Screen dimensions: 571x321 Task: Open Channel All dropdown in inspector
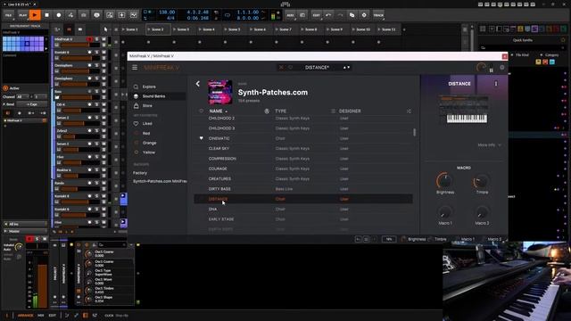(22, 97)
